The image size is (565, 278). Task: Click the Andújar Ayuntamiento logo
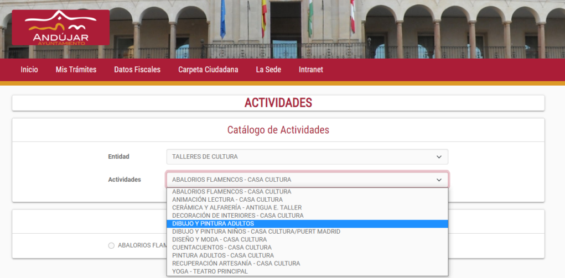60,28
